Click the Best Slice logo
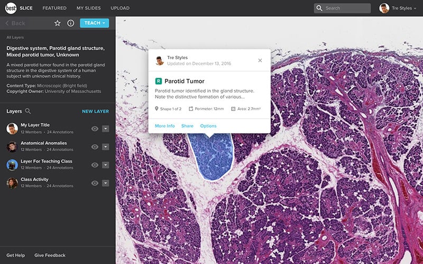 point(10,8)
